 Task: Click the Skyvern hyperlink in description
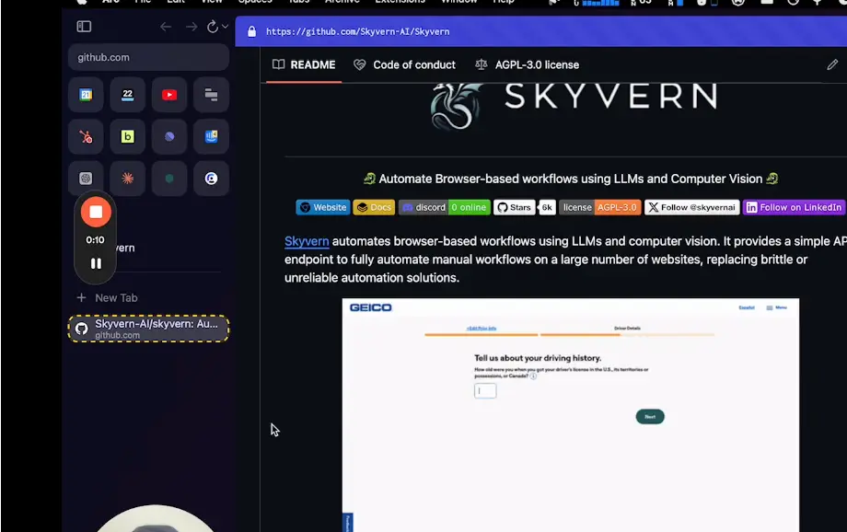click(x=307, y=241)
